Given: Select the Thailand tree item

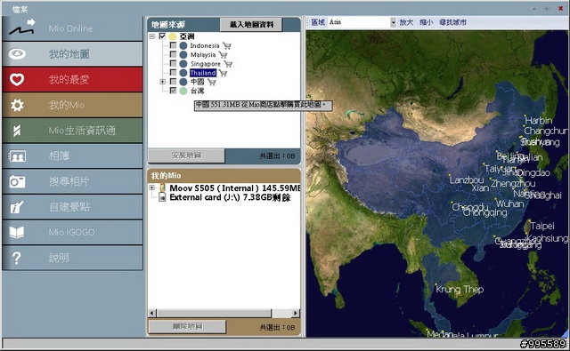Looking at the screenshot, I should tap(203, 73).
